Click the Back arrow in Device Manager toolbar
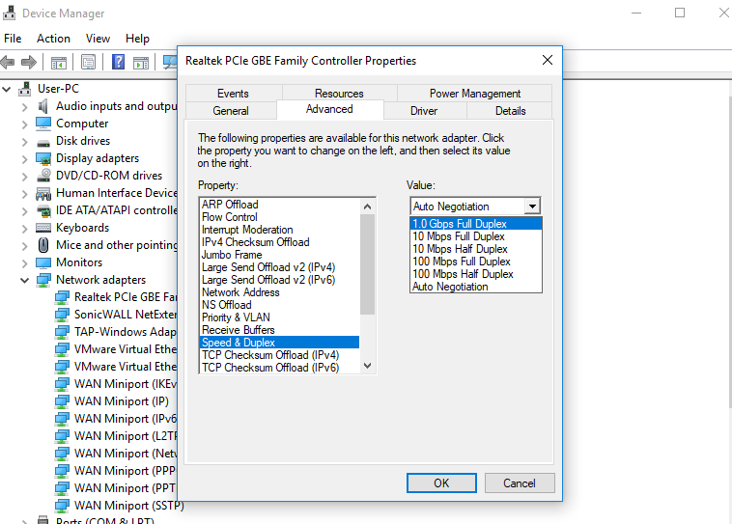The image size is (732, 524). 8,62
